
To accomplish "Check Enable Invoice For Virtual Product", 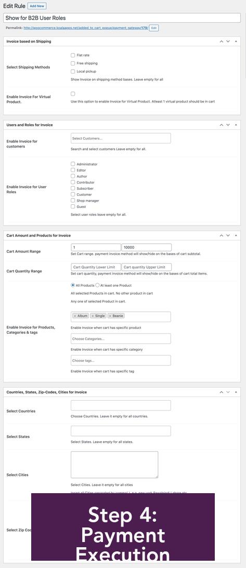I will [73, 94].
